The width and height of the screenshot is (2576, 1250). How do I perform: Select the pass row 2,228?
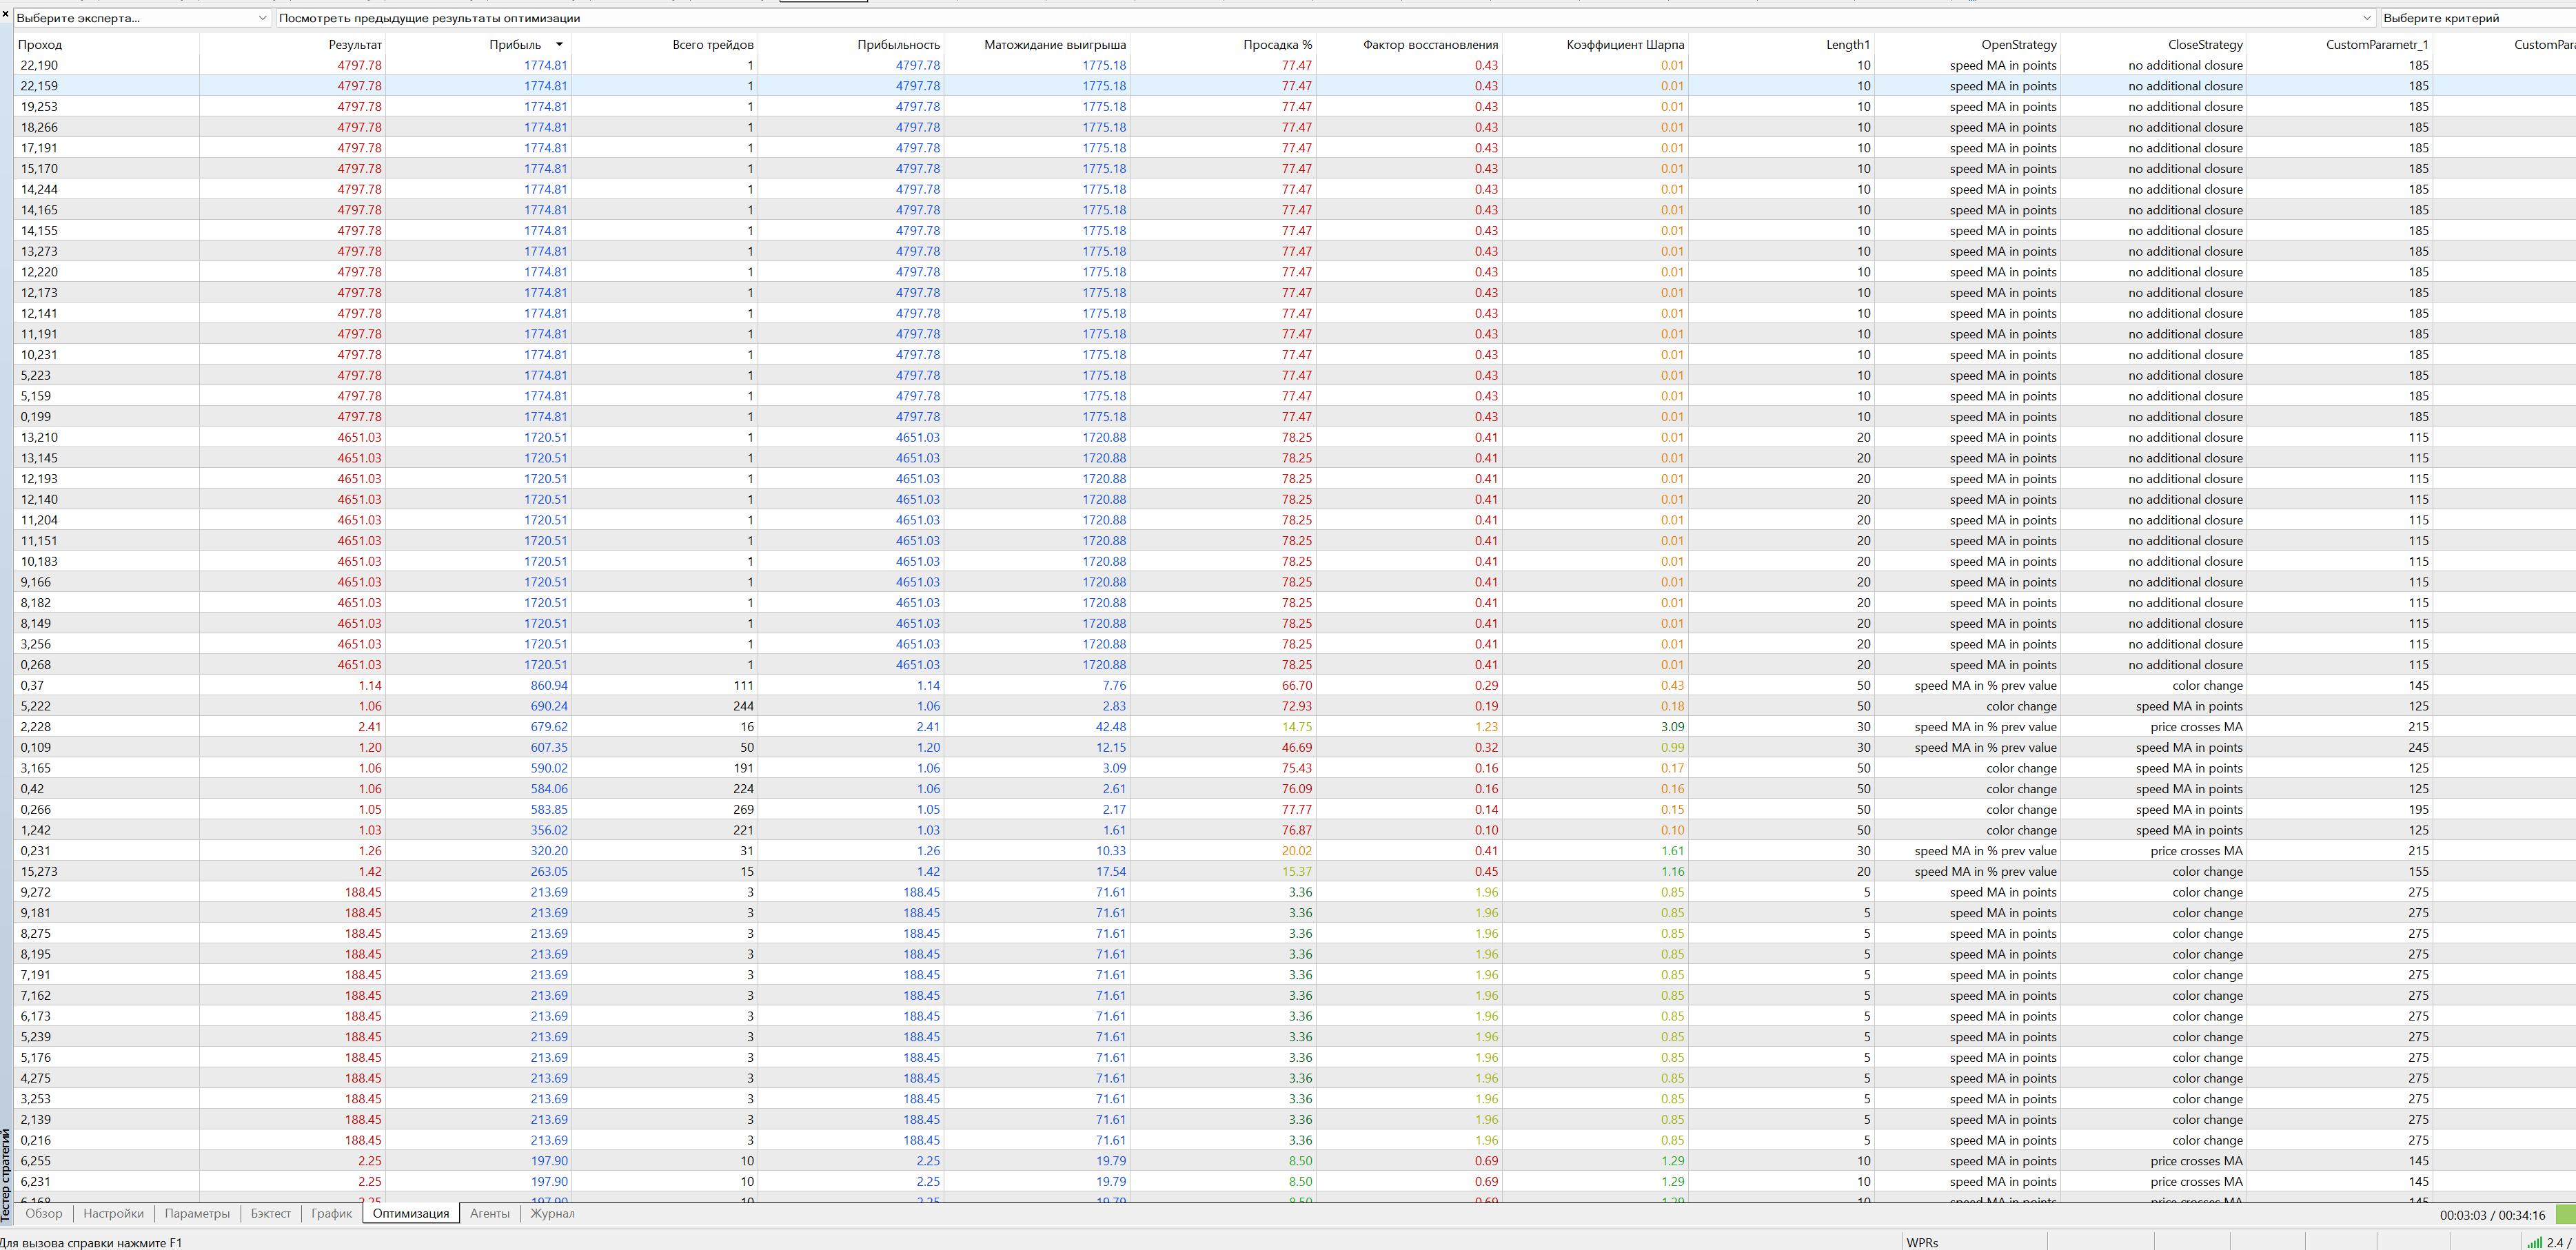point(35,727)
